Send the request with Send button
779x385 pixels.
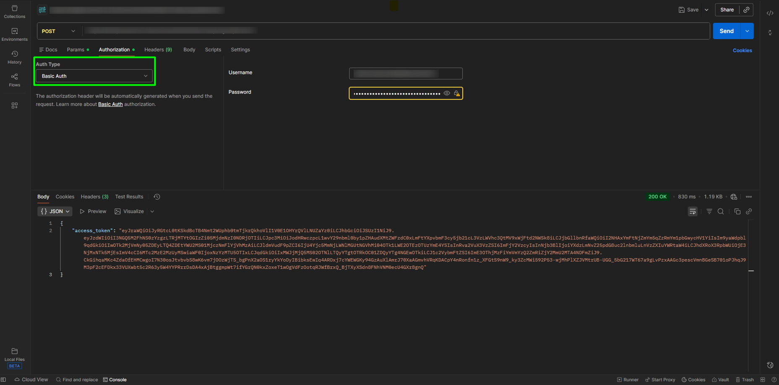(726, 31)
